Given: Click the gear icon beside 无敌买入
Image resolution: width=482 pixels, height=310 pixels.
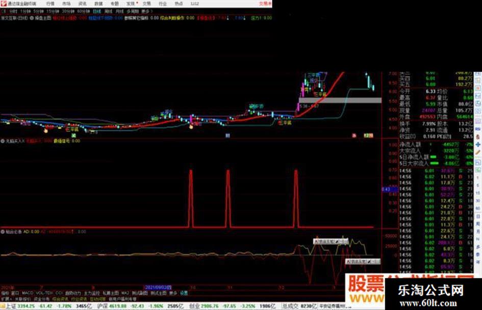Looking at the screenshot, I should (3, 141).
